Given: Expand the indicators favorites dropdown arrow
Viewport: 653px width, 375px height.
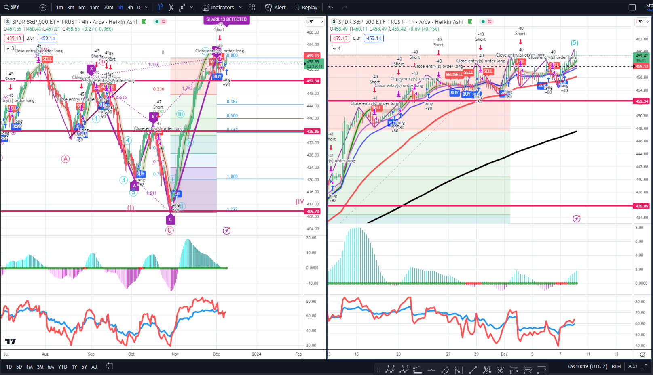Looking at the screenshot, I should point(241,7).
